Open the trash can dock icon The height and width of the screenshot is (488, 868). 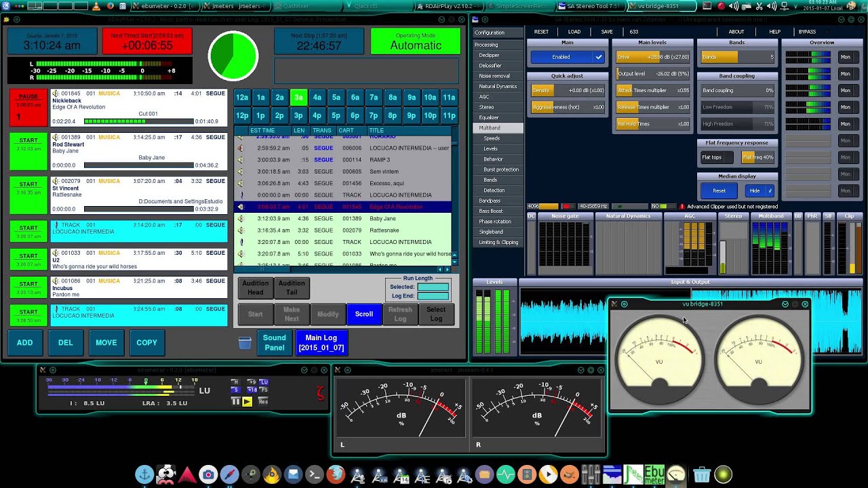click(702, 474)
